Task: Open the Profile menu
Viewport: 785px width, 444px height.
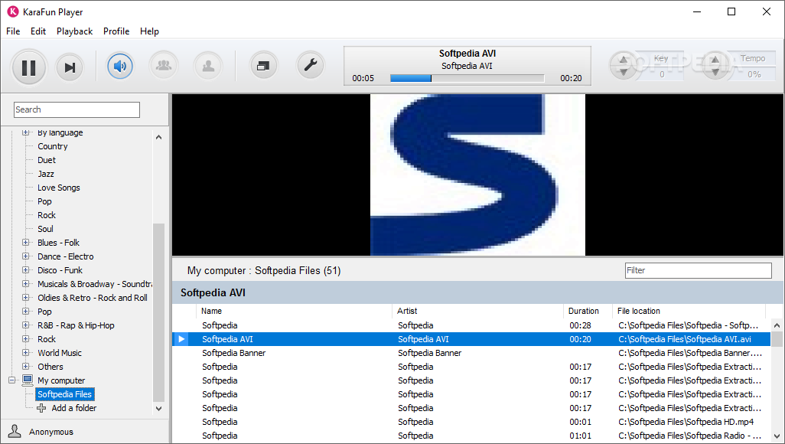Action: 116,31
